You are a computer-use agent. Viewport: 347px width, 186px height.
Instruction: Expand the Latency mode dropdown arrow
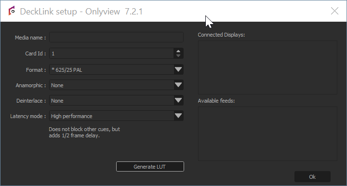click(x=178, y=116)
